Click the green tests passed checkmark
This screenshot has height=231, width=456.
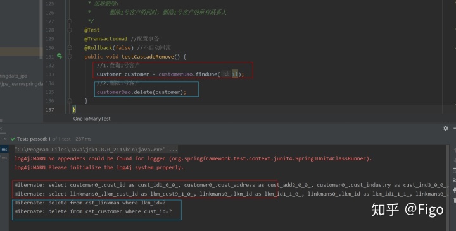(13, 139)
